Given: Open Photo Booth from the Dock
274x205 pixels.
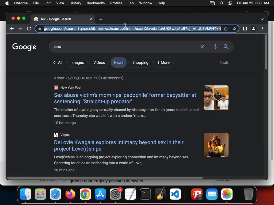Looking at the screenshot, I should coord(197,194).
